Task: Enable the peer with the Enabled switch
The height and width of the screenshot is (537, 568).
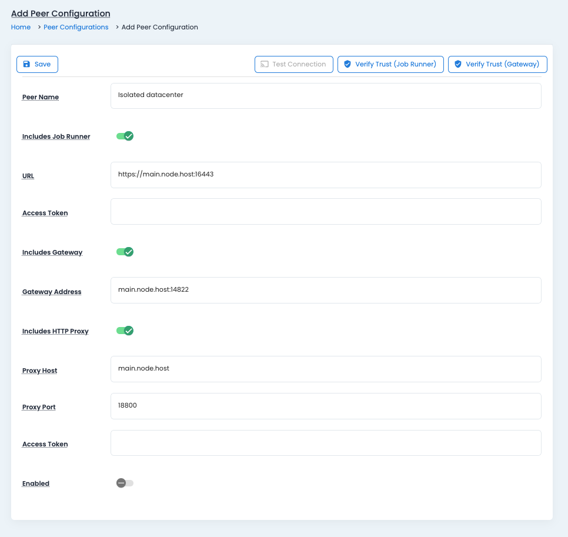Action: point(125,483)
